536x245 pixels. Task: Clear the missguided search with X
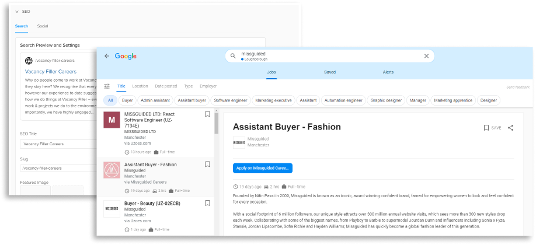(x=426, y=56)
